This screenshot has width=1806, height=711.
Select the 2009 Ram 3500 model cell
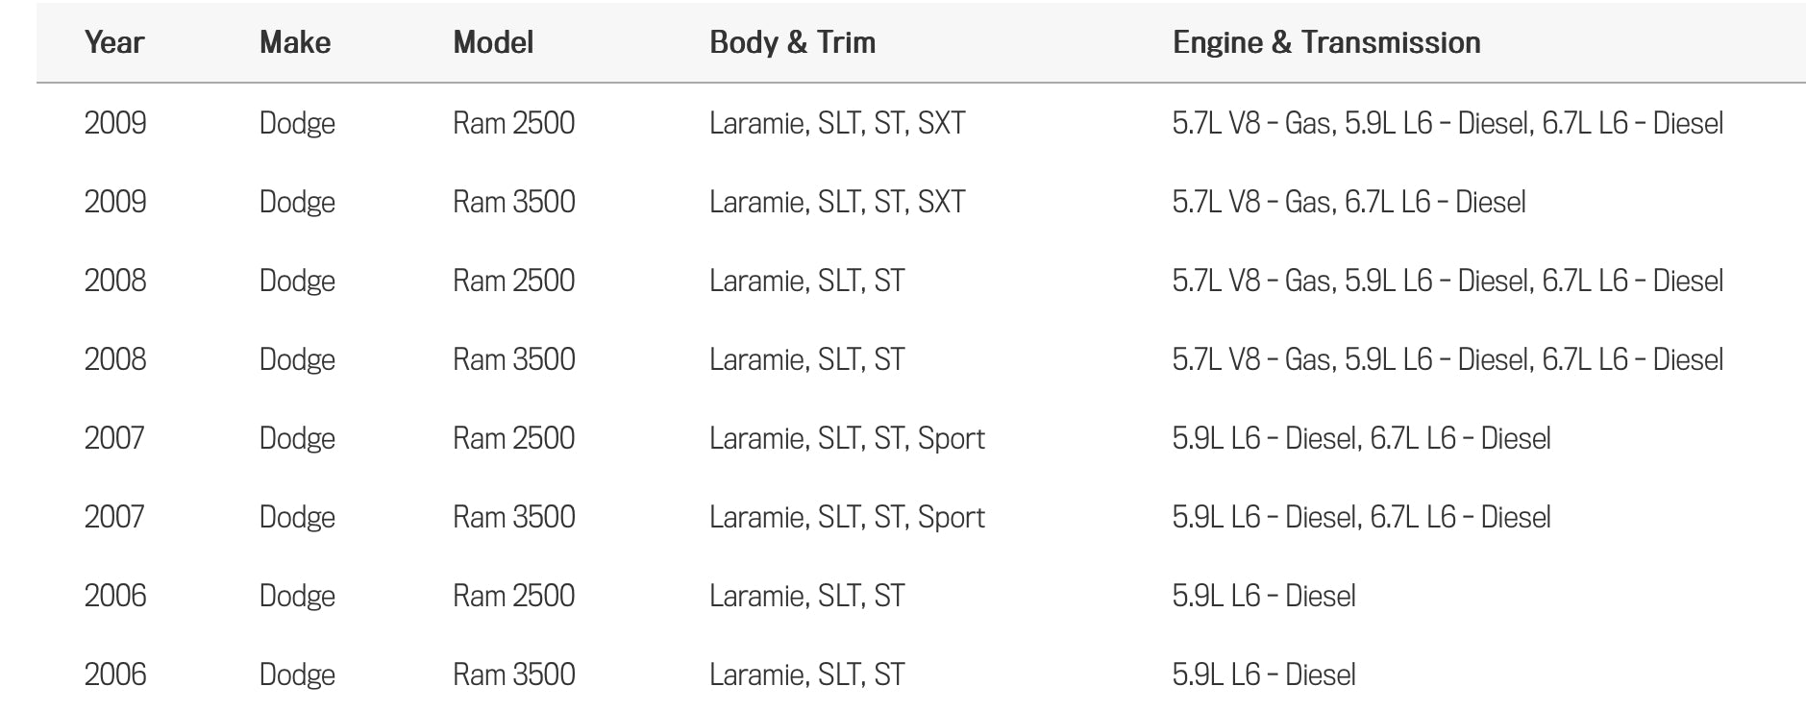pyautogui.click(x=513, y=202)
